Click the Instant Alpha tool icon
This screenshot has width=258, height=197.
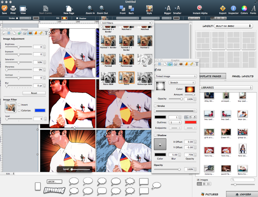[x=200, y=8]
